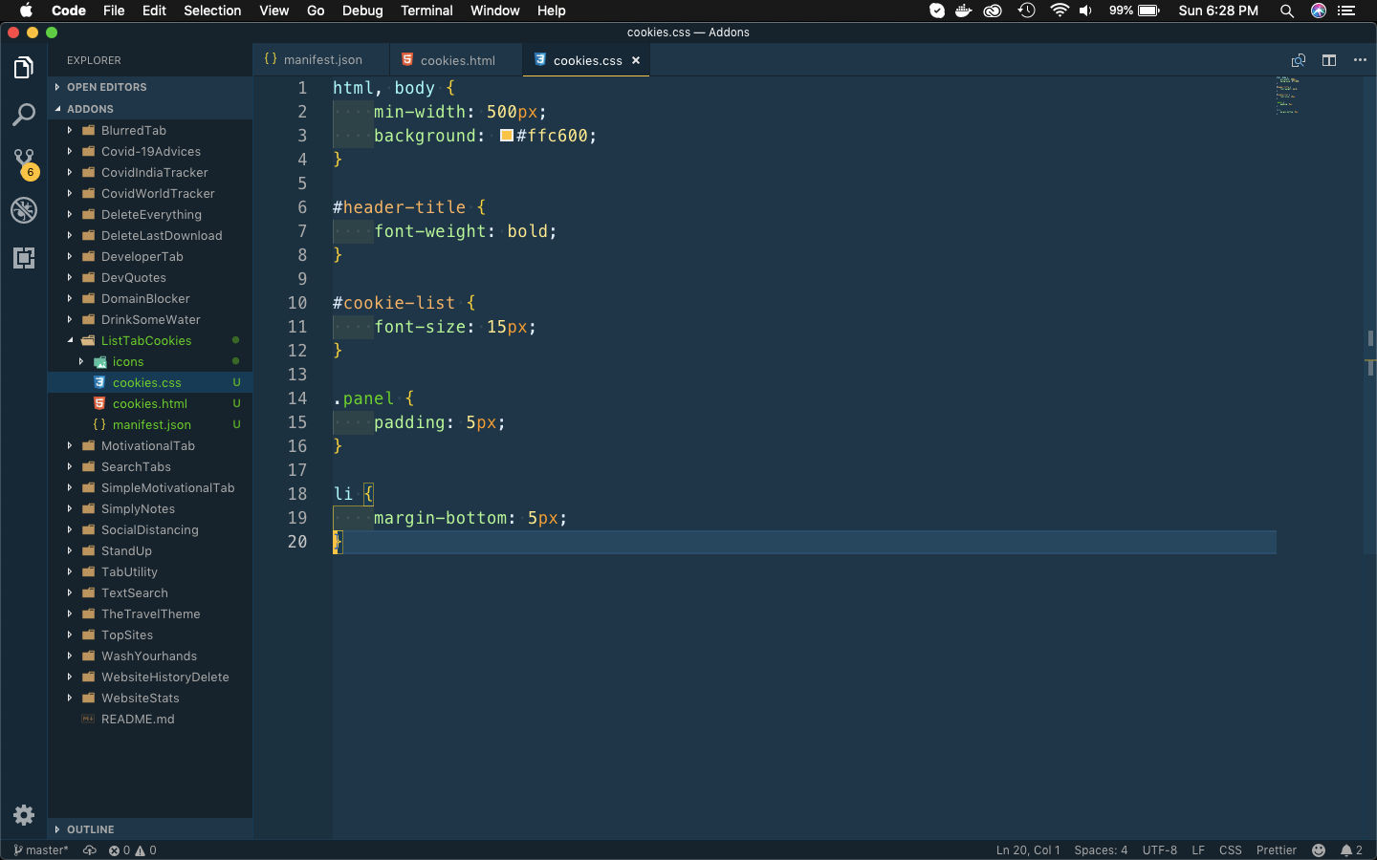
Task: Click the master branch indicator in status bar
Action: point(41,850)
